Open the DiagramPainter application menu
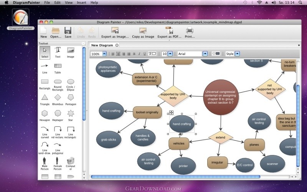The image size is (307, 192). (x=26, y=3)
